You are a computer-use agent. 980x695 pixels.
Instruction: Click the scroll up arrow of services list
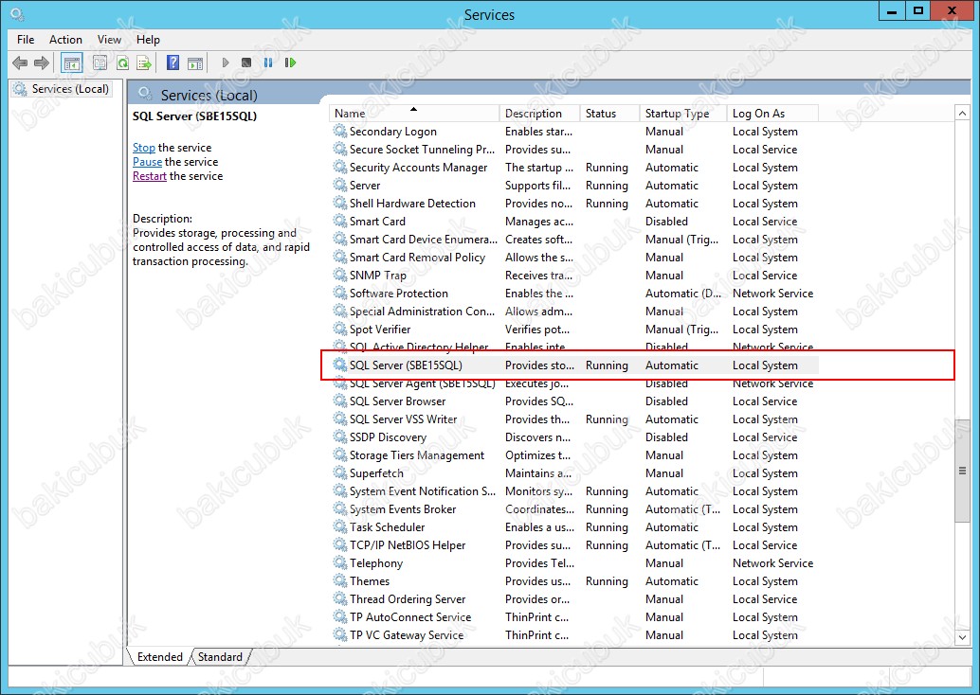click(x=962, y=113)
